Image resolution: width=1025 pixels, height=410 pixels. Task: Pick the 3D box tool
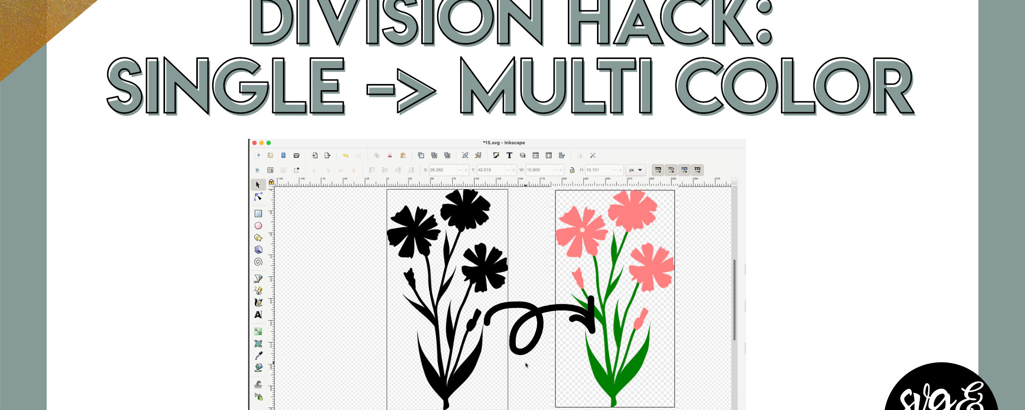258,250
